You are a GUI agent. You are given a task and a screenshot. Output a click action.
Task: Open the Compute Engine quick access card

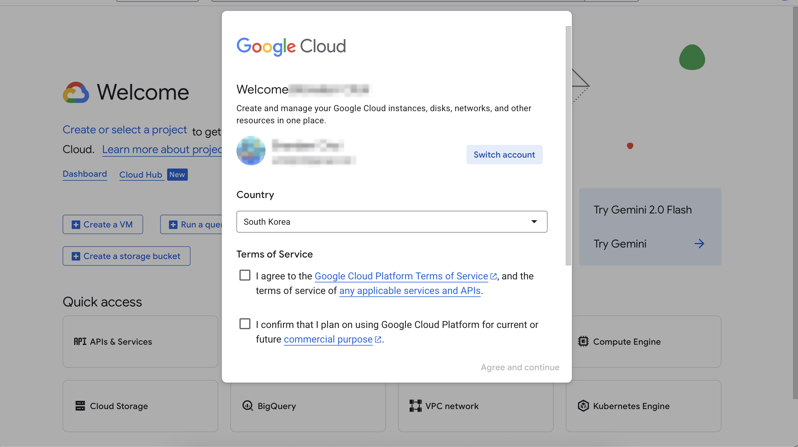647,342
